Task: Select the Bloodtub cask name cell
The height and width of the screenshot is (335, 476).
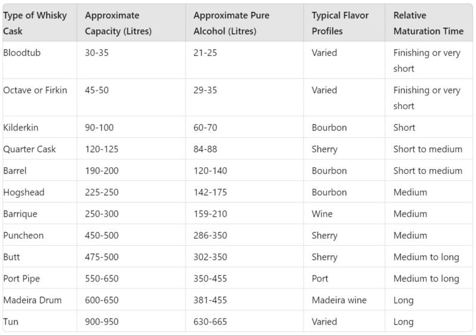Action: (22, 53)
